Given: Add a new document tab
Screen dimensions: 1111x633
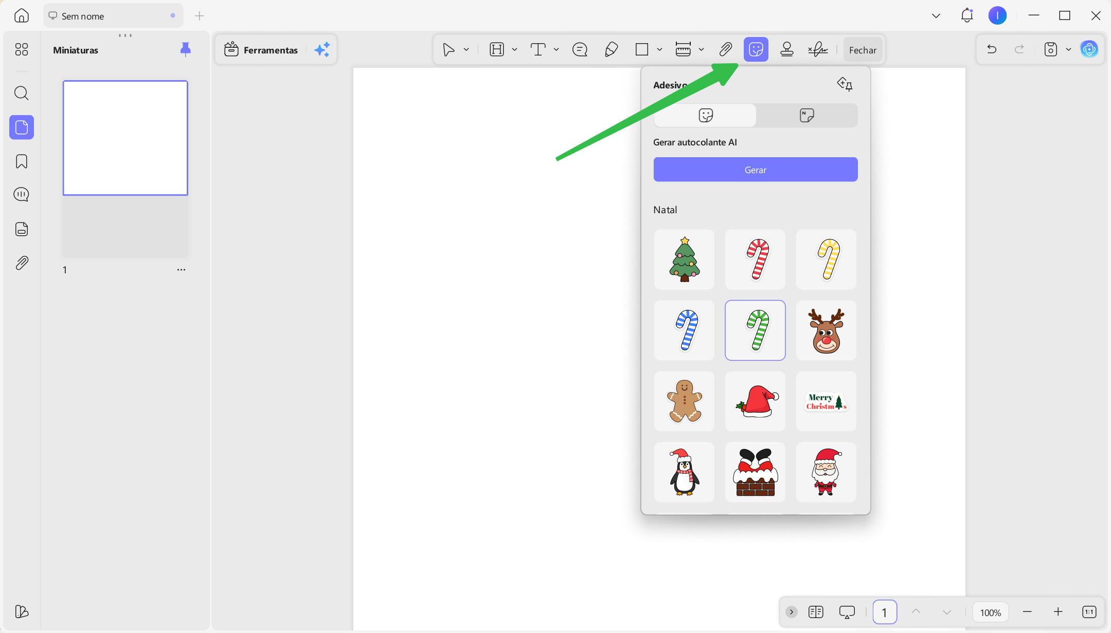Looking at the screenshot, I should tap(200, 16).
